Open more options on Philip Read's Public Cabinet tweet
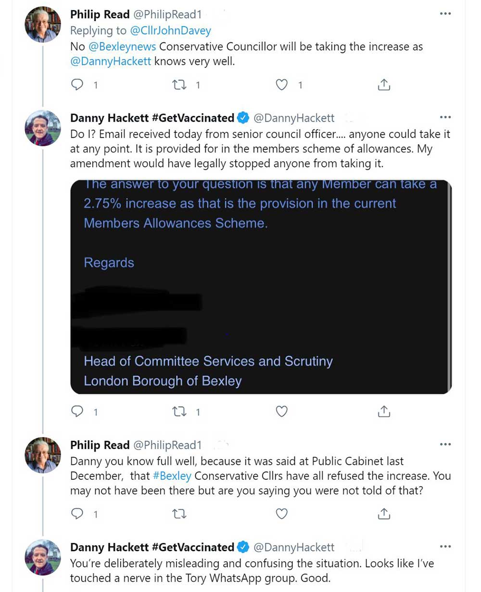481x592 pixels. point(445,444)
